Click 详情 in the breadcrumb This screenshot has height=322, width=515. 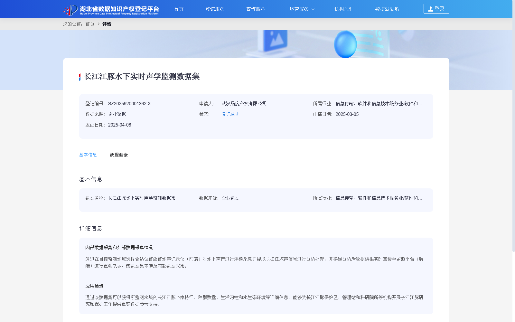pyautogui.click(x=107, y=24)
